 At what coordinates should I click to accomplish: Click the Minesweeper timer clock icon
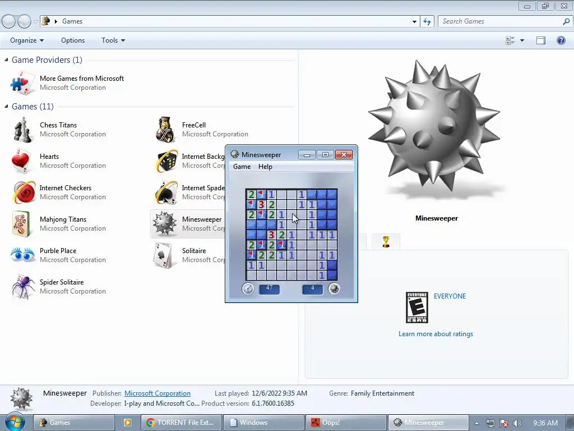[248, 289]
